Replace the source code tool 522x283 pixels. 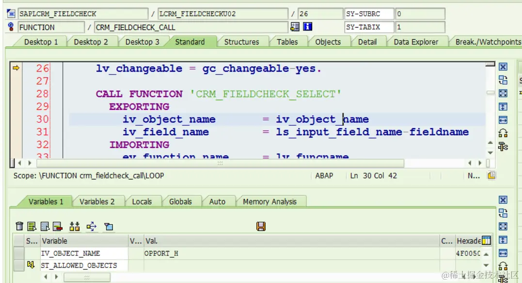coord(503,80)
